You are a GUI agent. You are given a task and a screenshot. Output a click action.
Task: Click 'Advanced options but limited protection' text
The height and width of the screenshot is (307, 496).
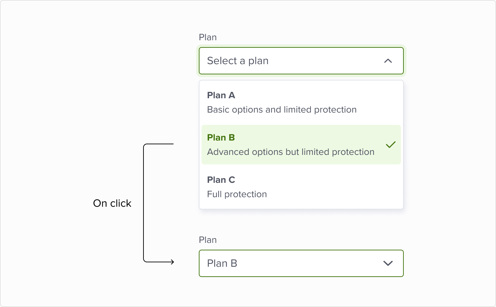[290, 152]
